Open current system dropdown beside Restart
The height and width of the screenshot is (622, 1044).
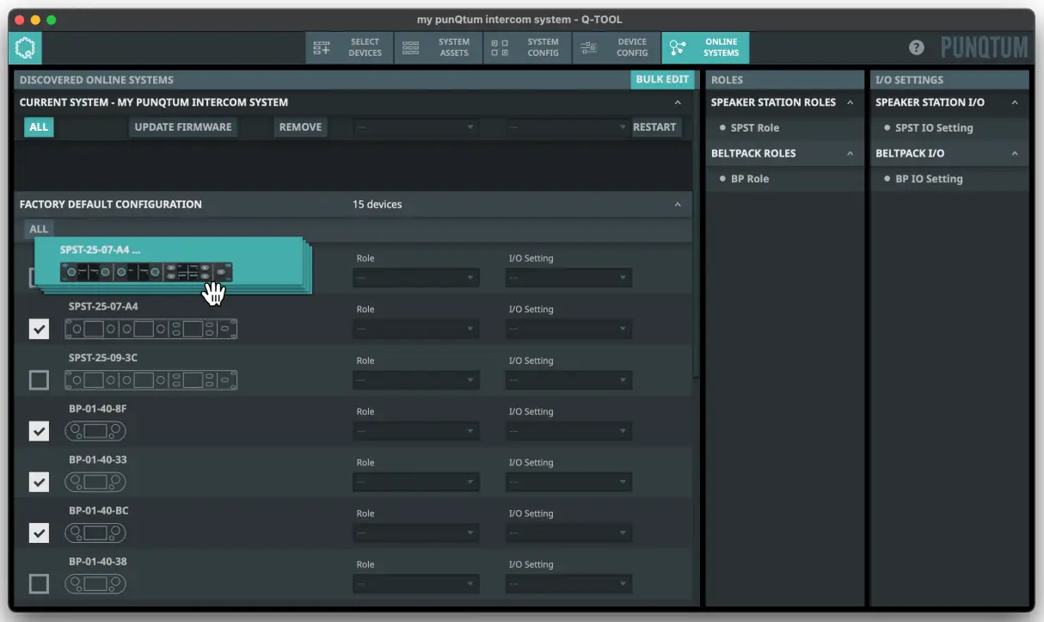pos(568,127)
